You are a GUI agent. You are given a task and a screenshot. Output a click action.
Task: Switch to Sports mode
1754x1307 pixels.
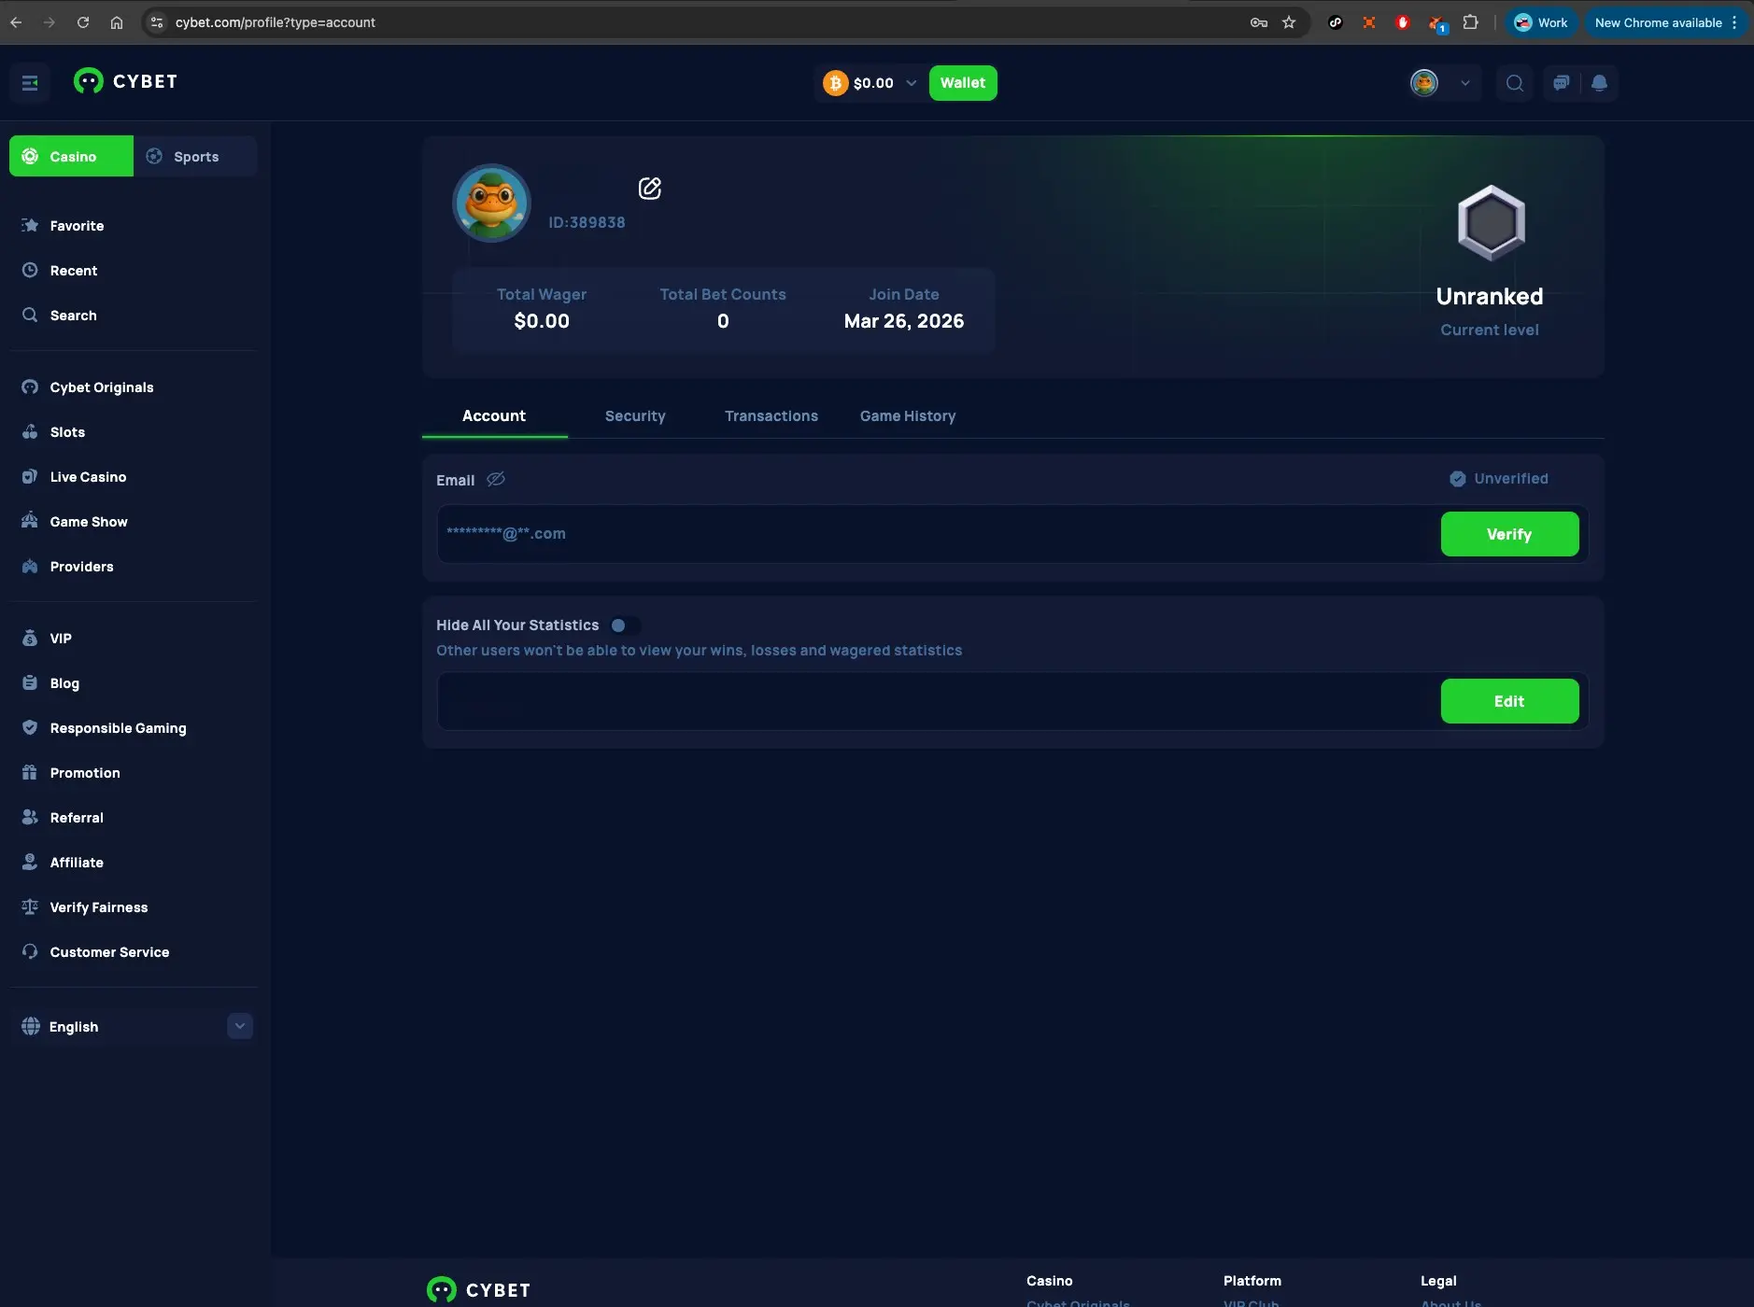pyautogui.click(x=195, y=156)
